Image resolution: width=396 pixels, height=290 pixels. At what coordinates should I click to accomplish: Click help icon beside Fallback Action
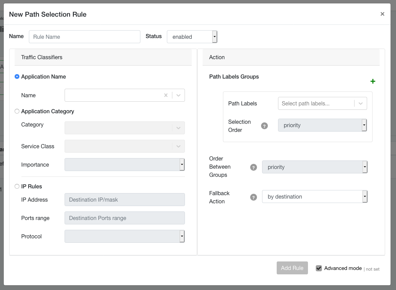point(254,197)
